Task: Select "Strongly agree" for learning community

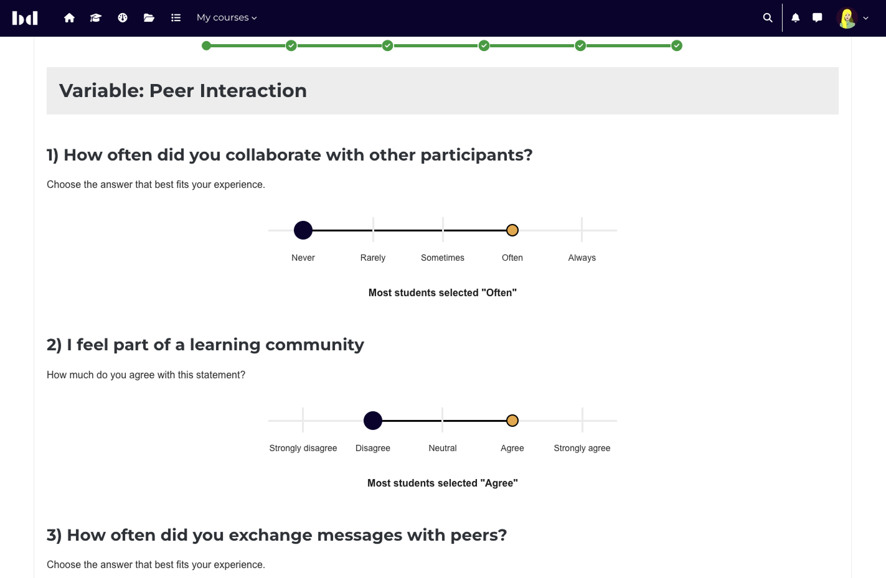Action: click(x=582, y=421)
